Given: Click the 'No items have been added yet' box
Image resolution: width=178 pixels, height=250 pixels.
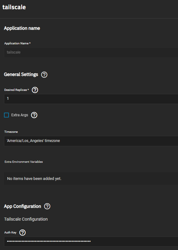Looking at the screenshot, I should (91, 179).
